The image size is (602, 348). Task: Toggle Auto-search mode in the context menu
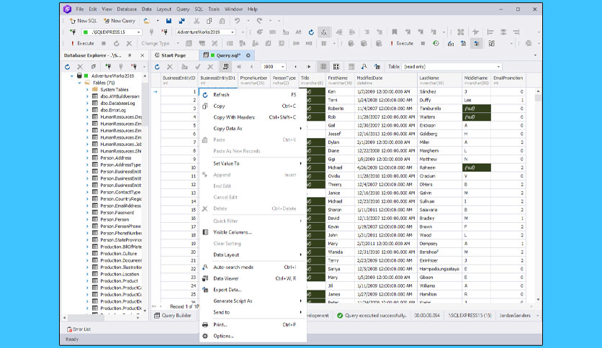coord(253,267)
